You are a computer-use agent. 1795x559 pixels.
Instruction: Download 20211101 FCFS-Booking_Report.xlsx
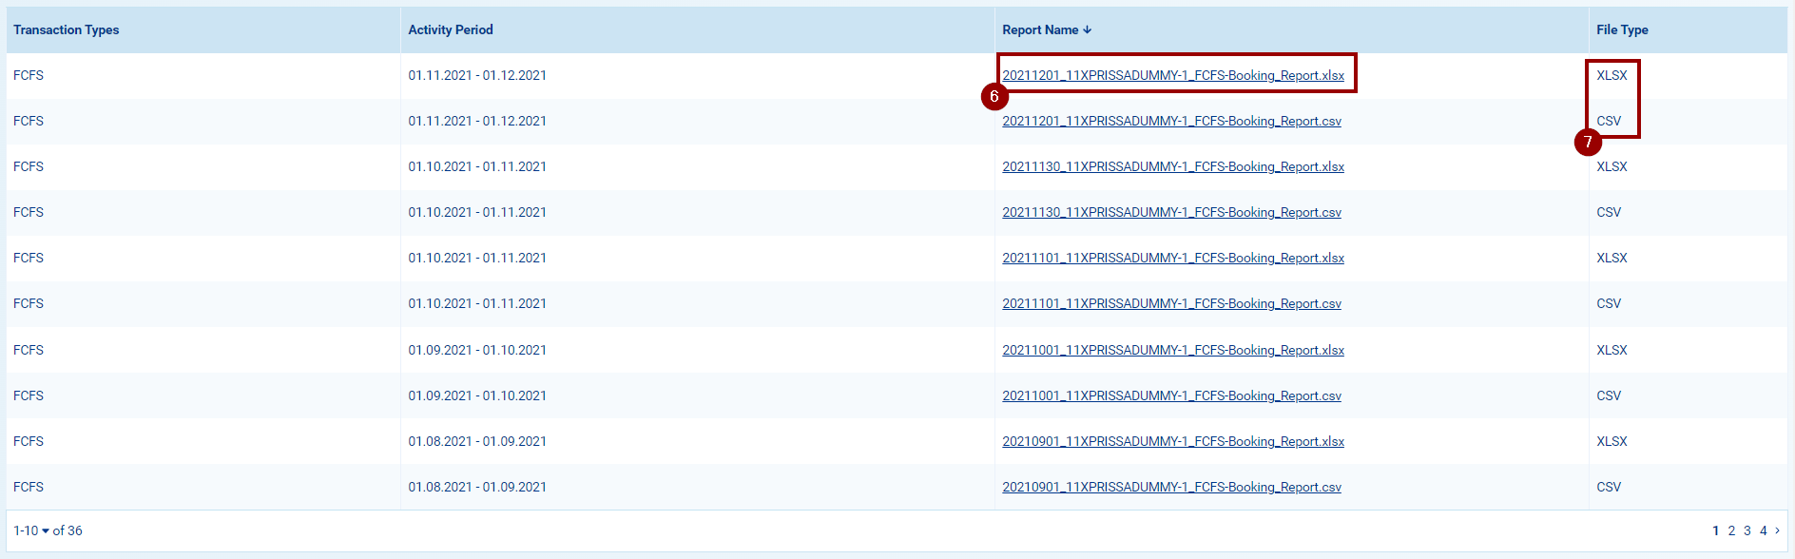[1172, 258]
